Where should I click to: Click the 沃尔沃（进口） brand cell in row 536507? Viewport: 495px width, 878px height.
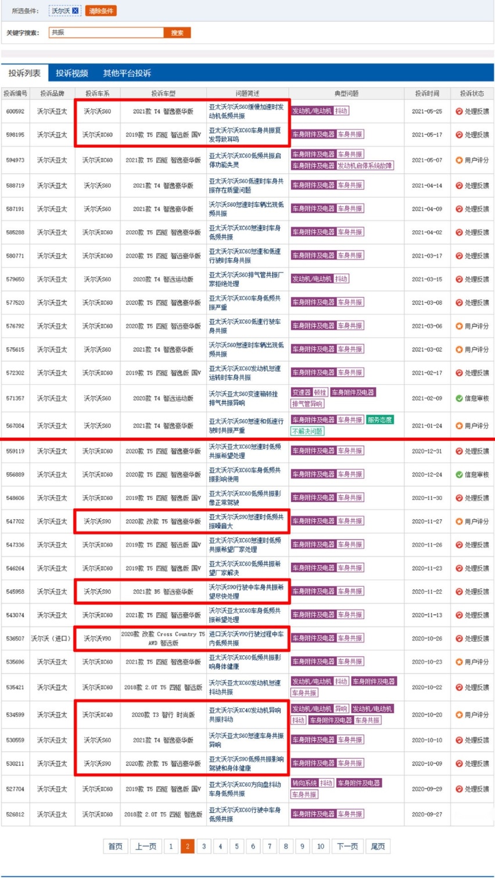click(52, 638)
